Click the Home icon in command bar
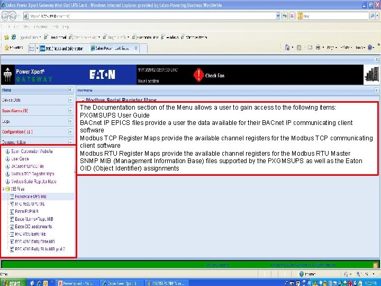Image resolution: width=381 pixels, height=286 pixels. (287, 48)
